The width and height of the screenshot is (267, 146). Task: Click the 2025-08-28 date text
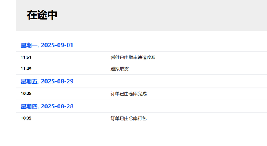[57, 106]
